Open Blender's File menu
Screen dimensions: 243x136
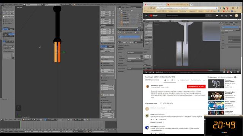[6, 5]
